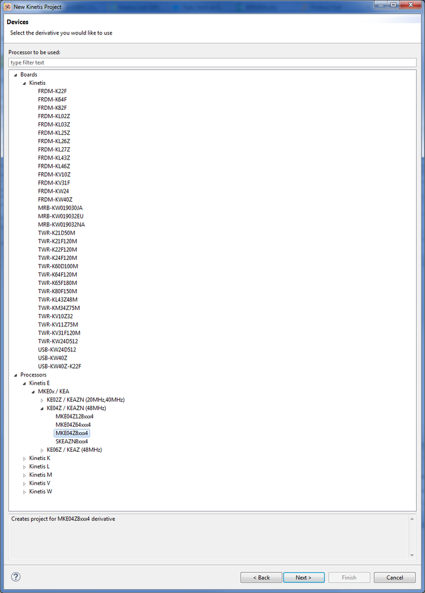This screenshot has height=593, width=425.
Task: Select board TWR-KV10Z32
Action: coord(56,316)
